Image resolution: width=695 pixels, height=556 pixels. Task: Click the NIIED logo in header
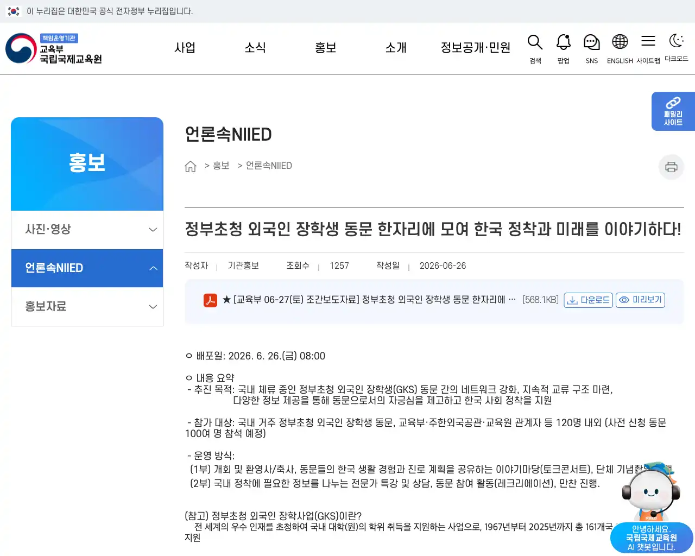click(54, 48)
